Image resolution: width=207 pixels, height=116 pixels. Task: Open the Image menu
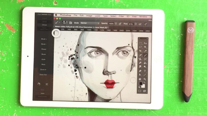(89, 16)
